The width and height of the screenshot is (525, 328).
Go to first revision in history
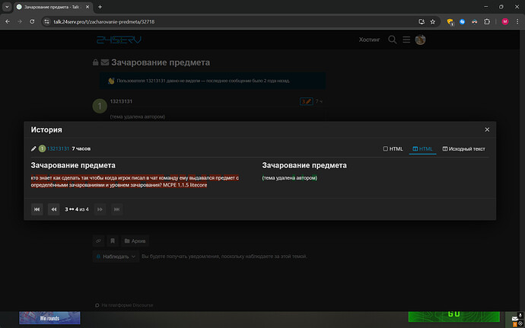click(37, 209)
